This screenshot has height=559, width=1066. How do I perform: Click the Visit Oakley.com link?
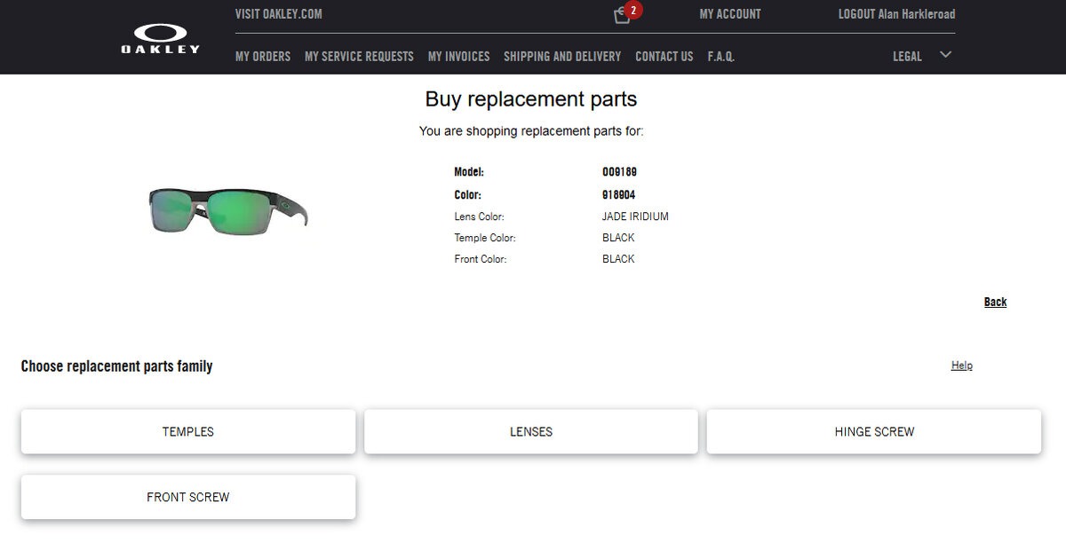278,14
